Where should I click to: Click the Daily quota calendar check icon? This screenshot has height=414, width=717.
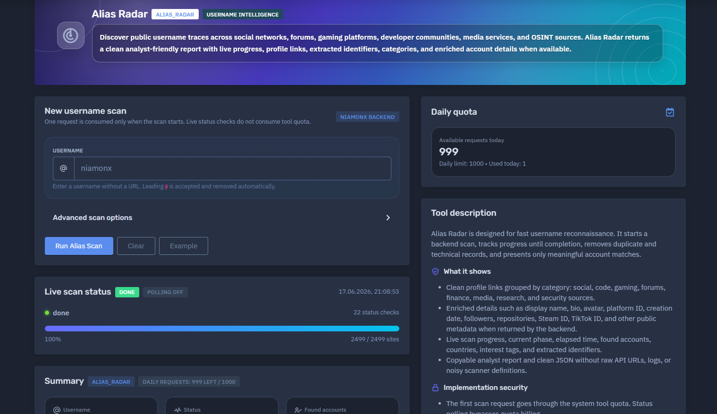(x=670, y=112)
